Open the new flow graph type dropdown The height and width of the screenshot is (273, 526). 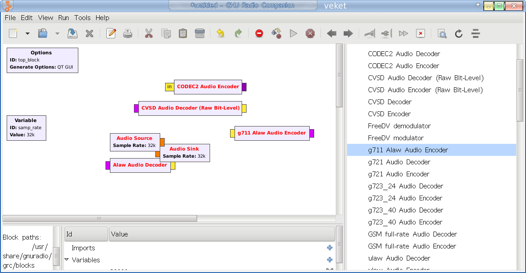pyautogui.click(x=28, y=33)
